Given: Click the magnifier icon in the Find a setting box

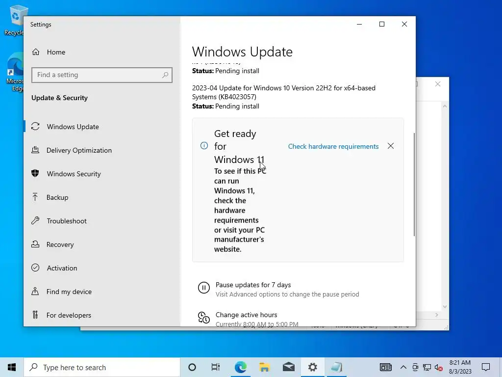Looking at the screenshot, I should [x=165, y=75].
